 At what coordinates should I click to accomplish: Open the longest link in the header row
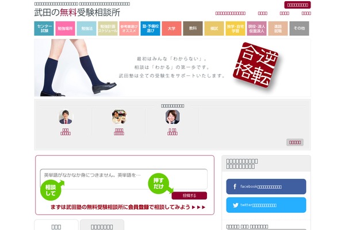(231, 13)
